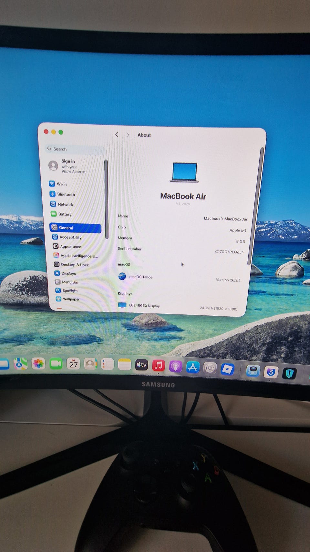The image size is (310, 552).
Task: Click the MacBook Air laptop image
Action: (184, 172)
